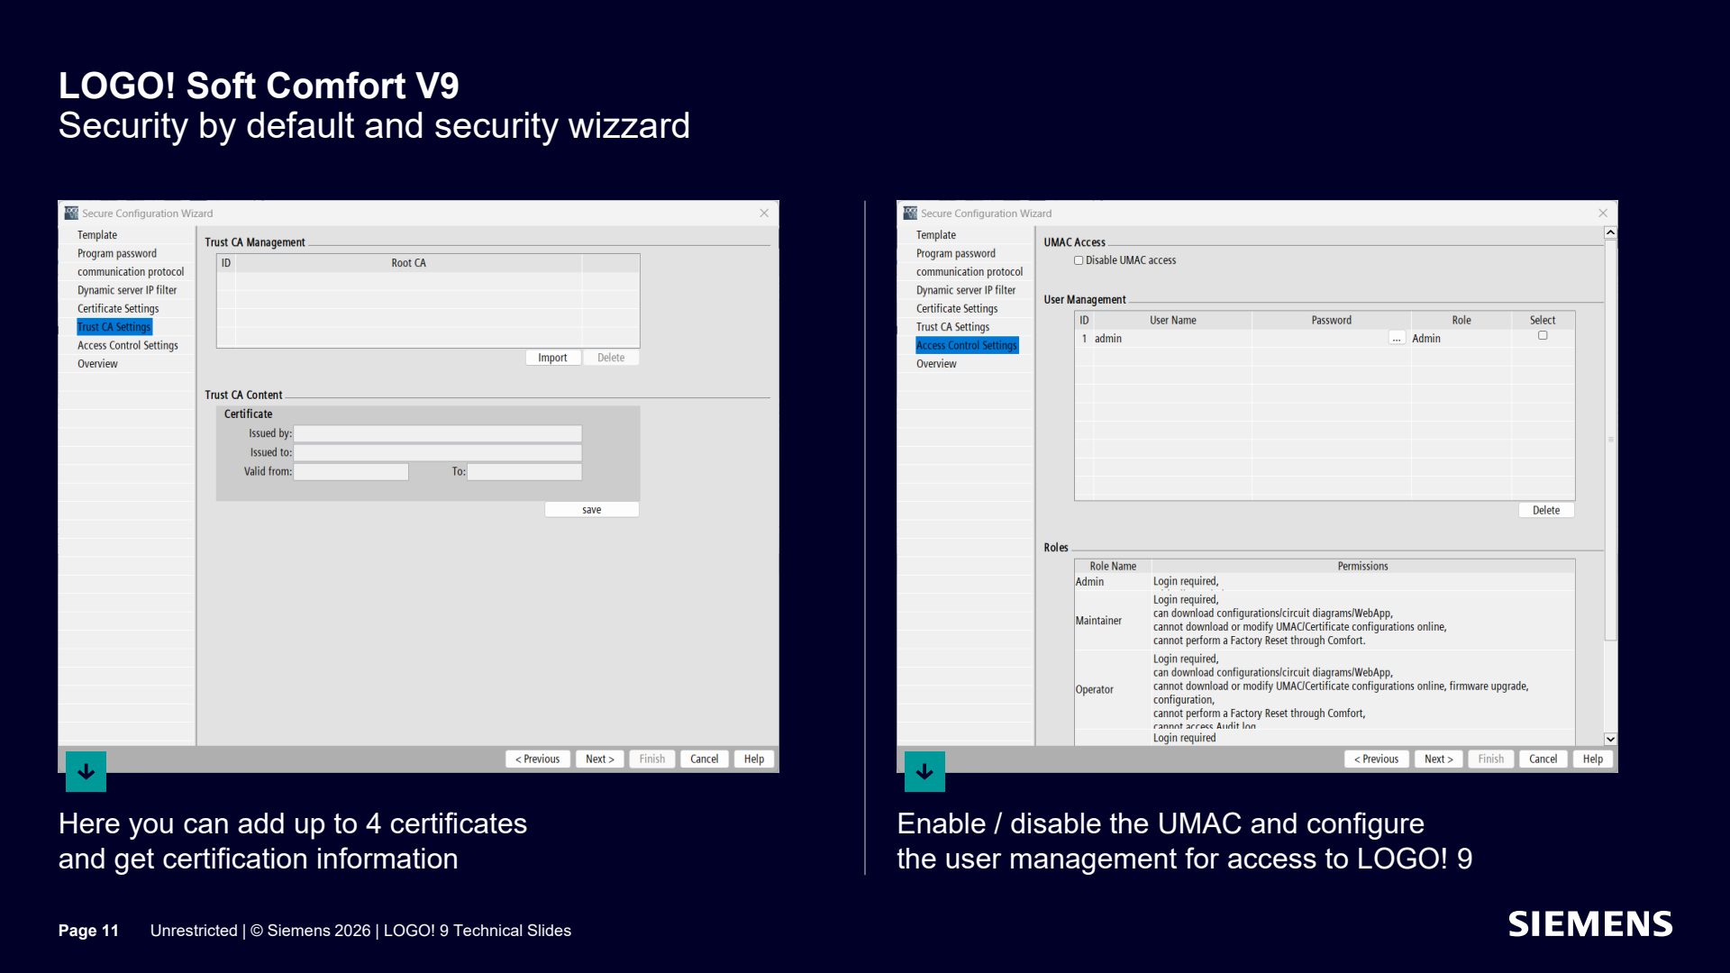1730x973 pixels.
Task: Tick the Select checkbox for the admin user
Action: [x=1543, y=335]
